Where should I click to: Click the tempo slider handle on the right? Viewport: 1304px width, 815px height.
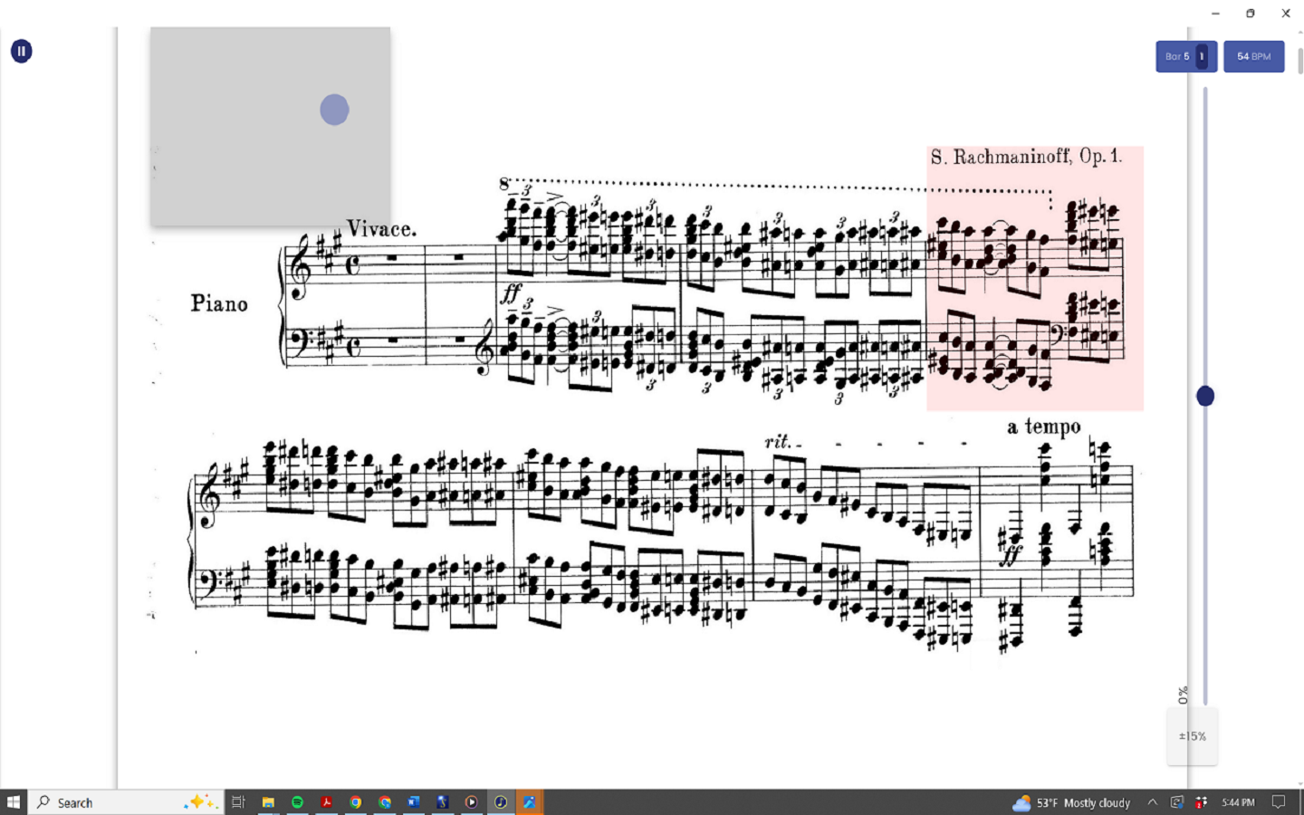(x=1205, y=396)
